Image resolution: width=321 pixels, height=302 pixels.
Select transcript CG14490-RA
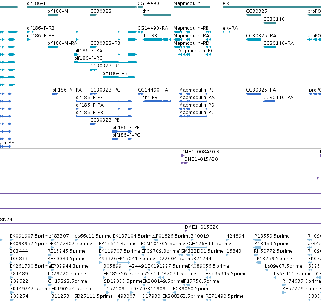tap(140, 32)
